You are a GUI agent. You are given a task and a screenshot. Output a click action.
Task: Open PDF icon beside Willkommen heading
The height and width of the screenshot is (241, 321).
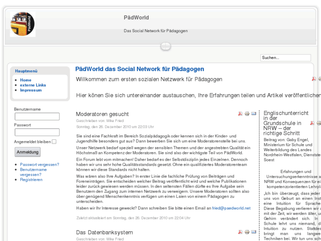(x=314, y=79)
